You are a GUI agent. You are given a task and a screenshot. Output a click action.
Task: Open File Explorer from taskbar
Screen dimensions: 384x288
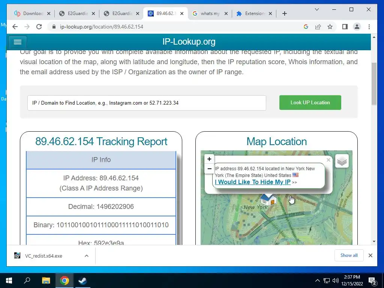[x=46, y=280]
